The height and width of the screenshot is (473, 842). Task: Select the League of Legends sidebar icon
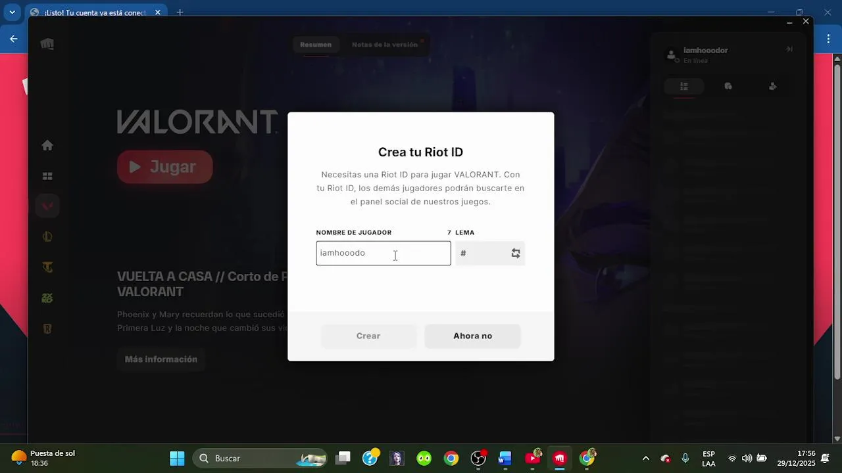[x=47, y=236]
